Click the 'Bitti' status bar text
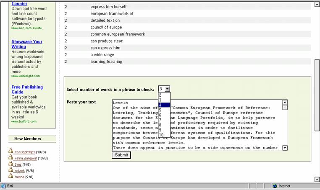Image resolution: width=320 pixels, height=190 pixels. 10,186
